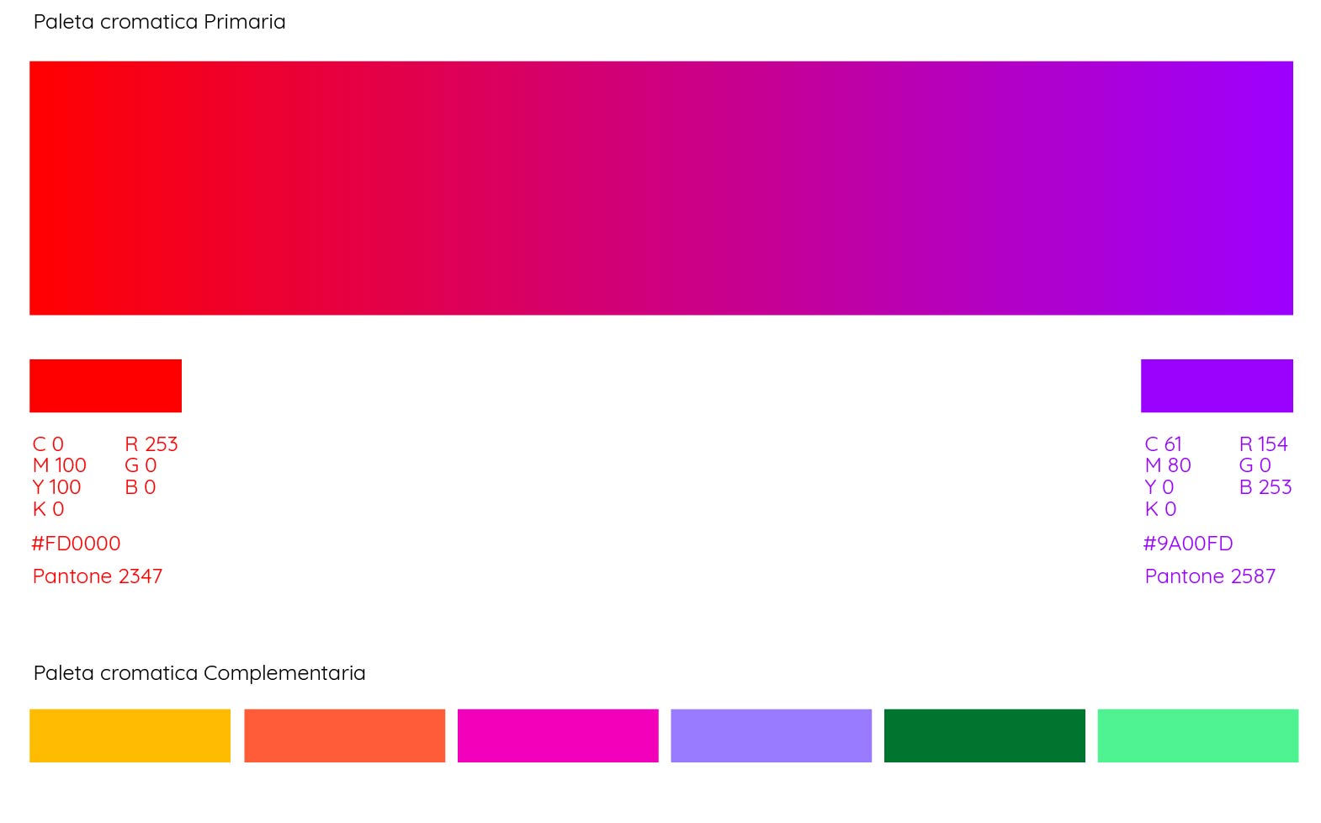Select the Pantone 2347 label
This screenshot has height=823, width=1321.
tap(98, 576)
